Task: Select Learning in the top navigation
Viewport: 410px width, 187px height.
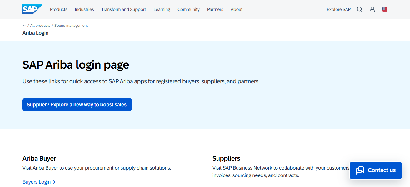Action: coord(162,9)
